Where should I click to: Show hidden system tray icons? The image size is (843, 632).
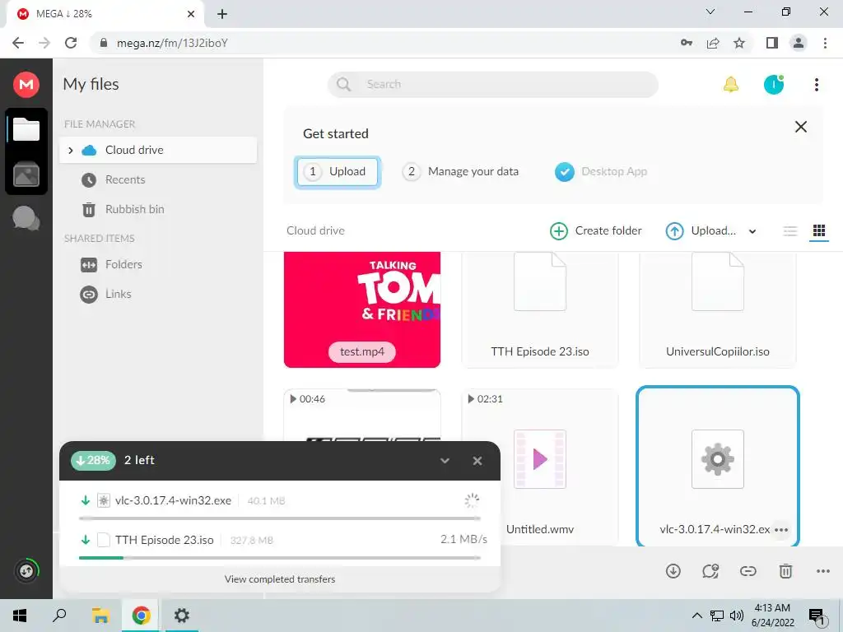pyautogui.click(x=696, y=616)
